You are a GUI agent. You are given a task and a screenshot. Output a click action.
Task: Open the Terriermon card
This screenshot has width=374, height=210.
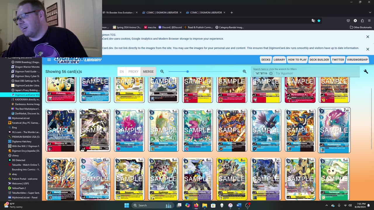[x=334, y=179]
